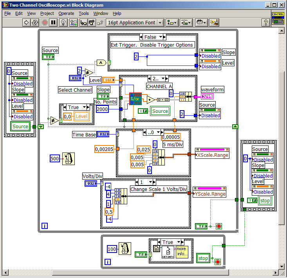
Task: Click the more info... node
Action: pos(182,252)
